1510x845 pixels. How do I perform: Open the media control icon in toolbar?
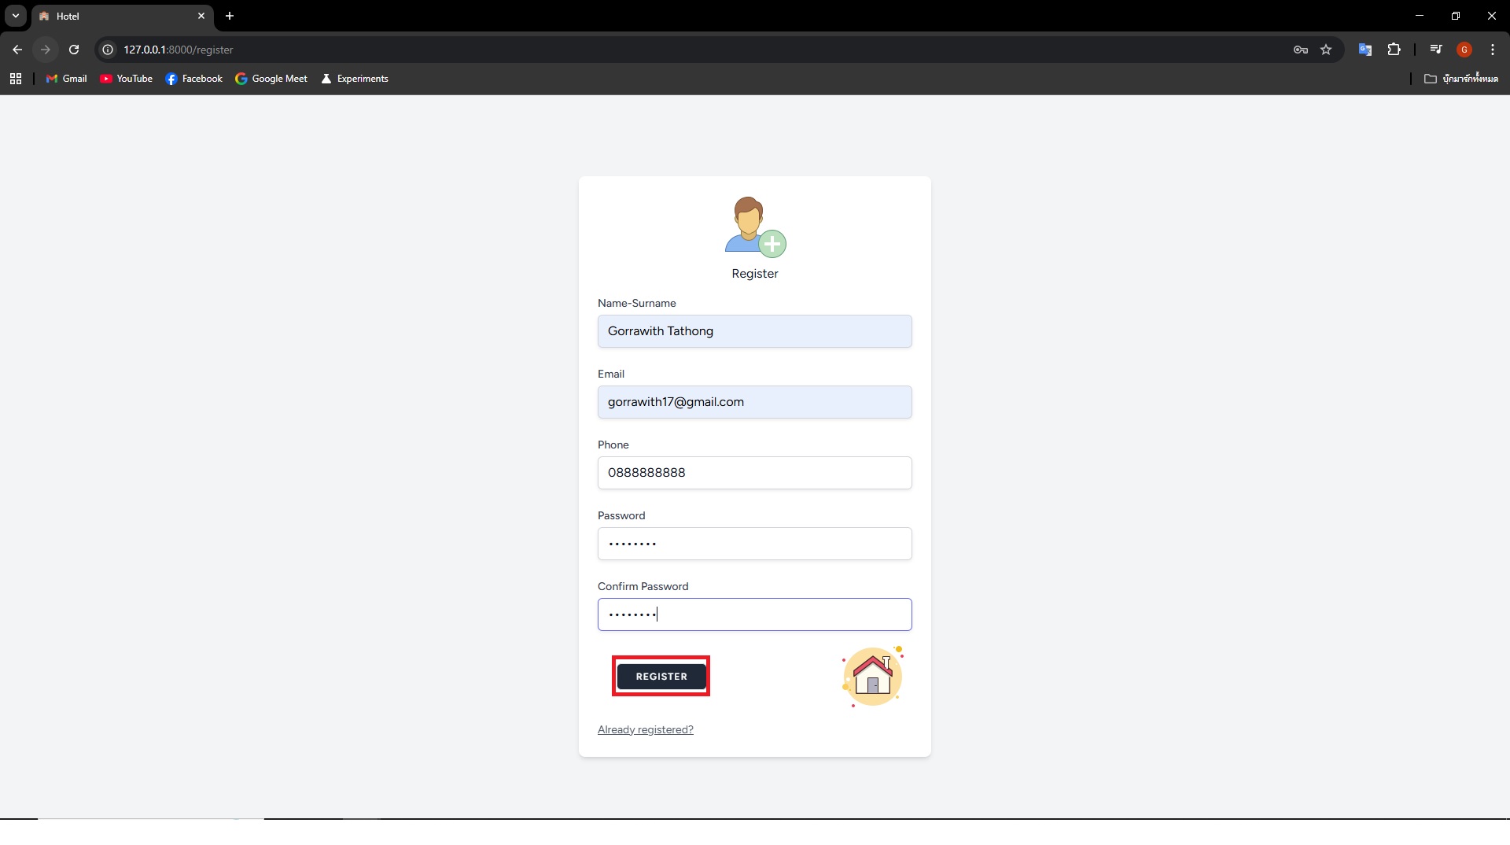point(1436,50)
